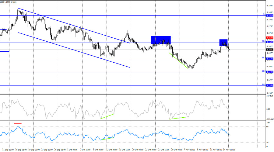Click the 327.826 oscillator scale value
This screenshot has width=274, height=152.
[x=270, y=96]
